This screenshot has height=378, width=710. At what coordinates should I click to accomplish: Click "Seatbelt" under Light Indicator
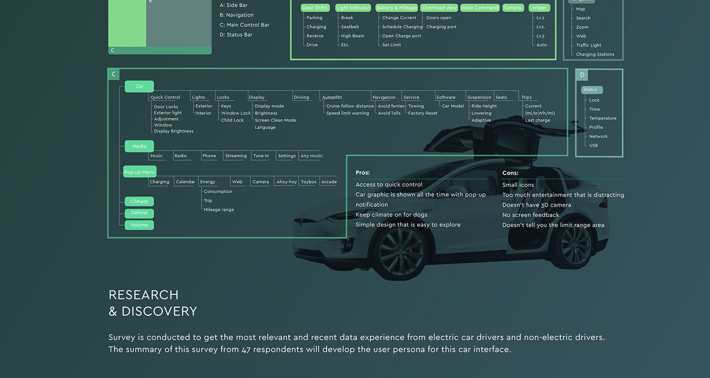pyautogui.click(x=350, y=27)
